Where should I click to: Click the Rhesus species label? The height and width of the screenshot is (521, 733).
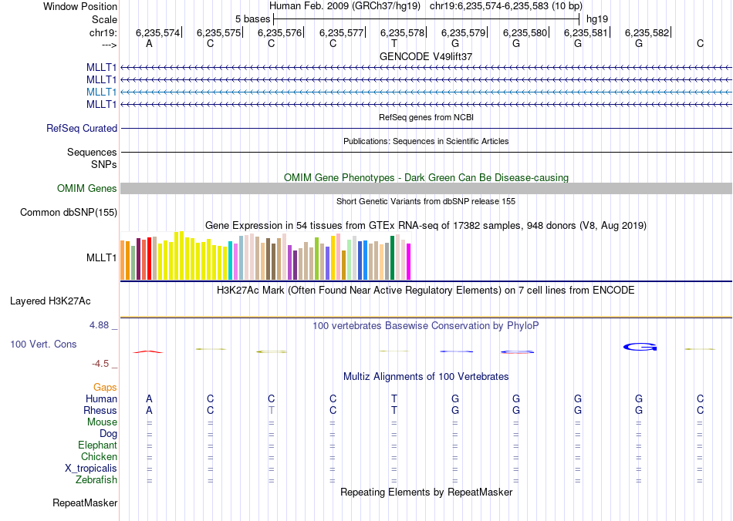click(100, 410)
